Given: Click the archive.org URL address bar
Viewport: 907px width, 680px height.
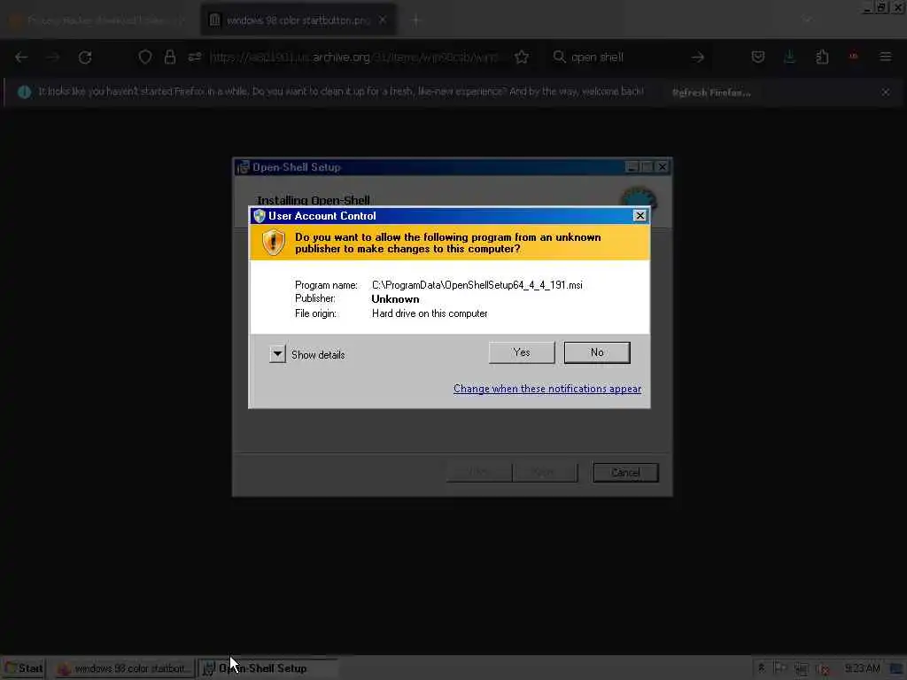Looking at the screenshot, I should pyautogui.click(x=354, y=57).
